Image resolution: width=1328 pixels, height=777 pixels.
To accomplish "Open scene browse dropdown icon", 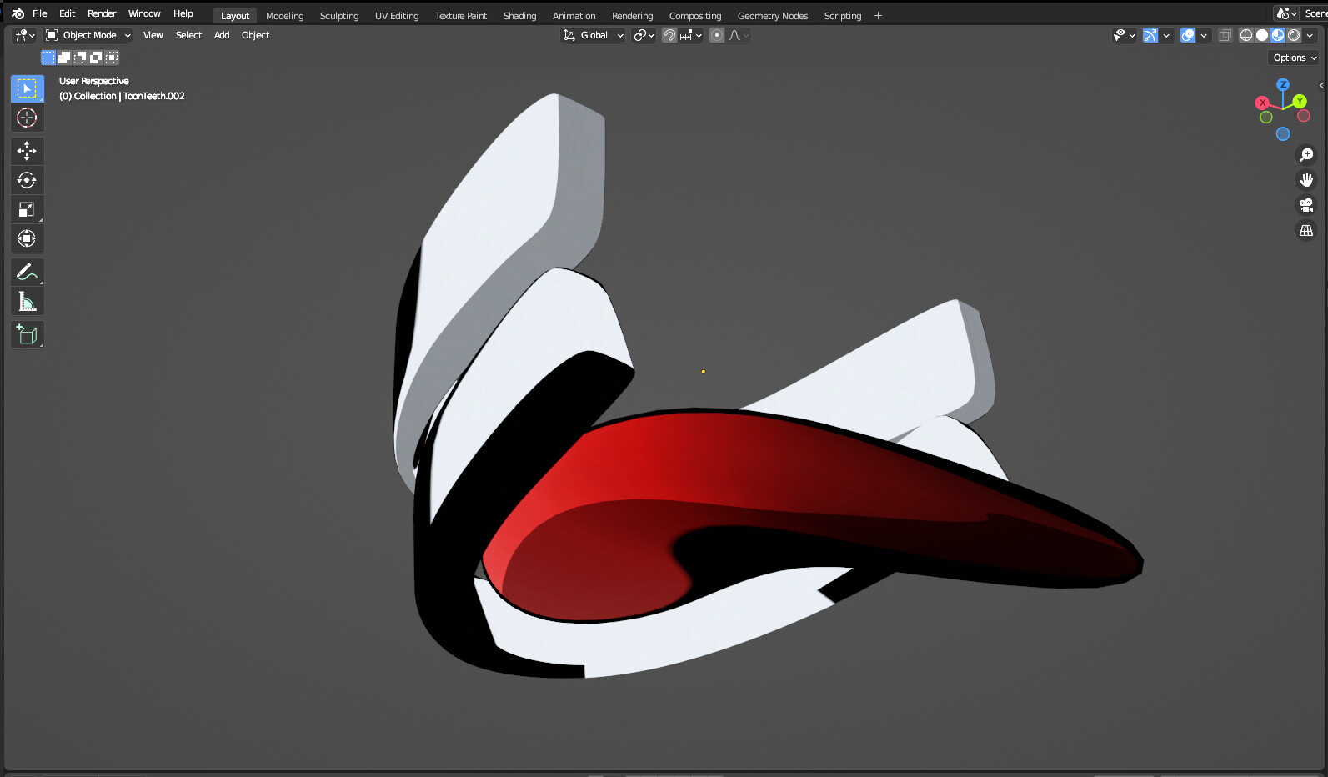I will pyautogui.click(x=1286, y=13).
